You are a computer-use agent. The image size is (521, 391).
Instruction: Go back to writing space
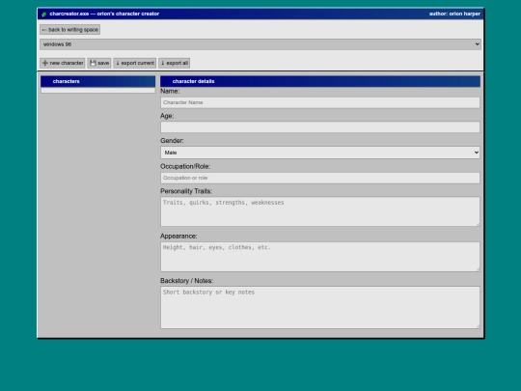[69, 30]
